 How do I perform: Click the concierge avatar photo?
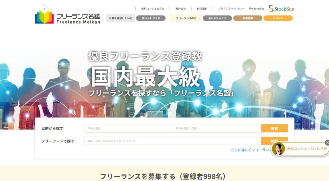pyautogui.click(x=278, y=149)
